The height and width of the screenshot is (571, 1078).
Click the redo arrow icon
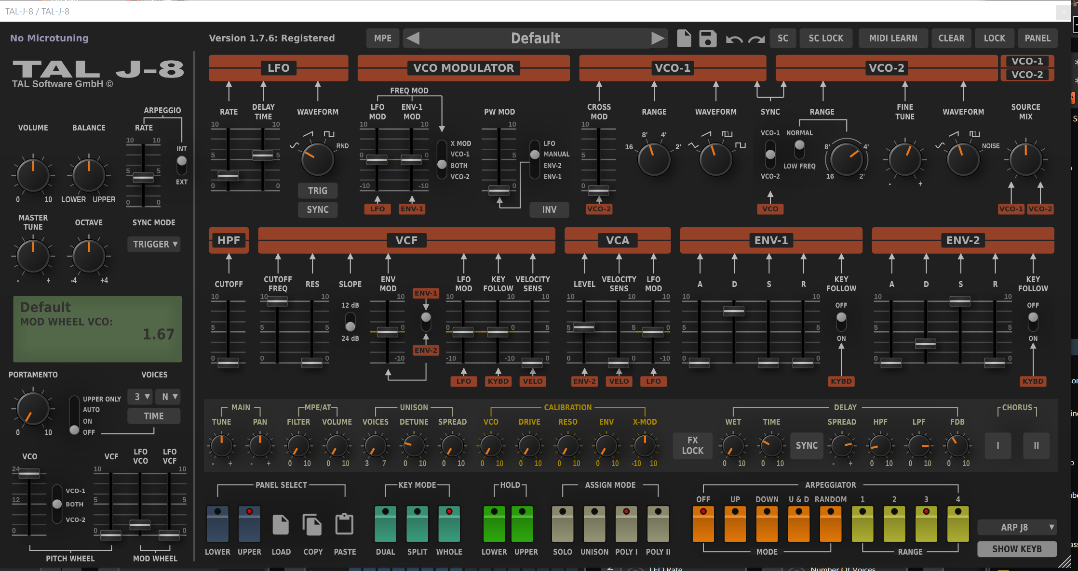[x=756, y=39]
